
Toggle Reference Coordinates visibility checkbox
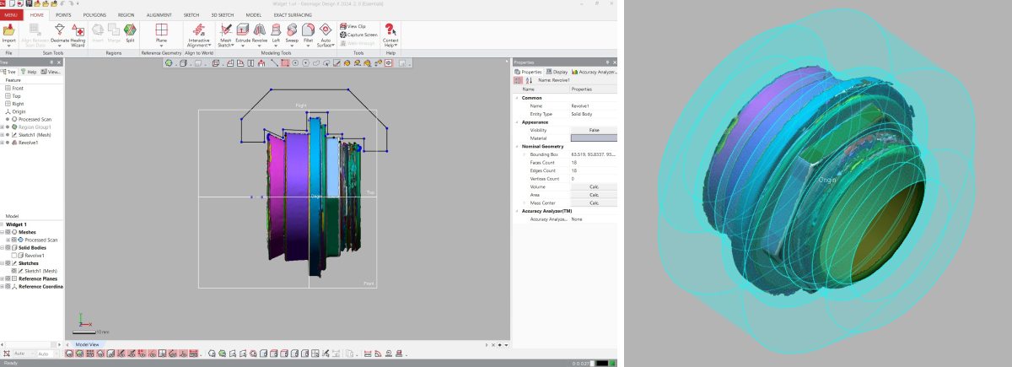click(8, 286)
